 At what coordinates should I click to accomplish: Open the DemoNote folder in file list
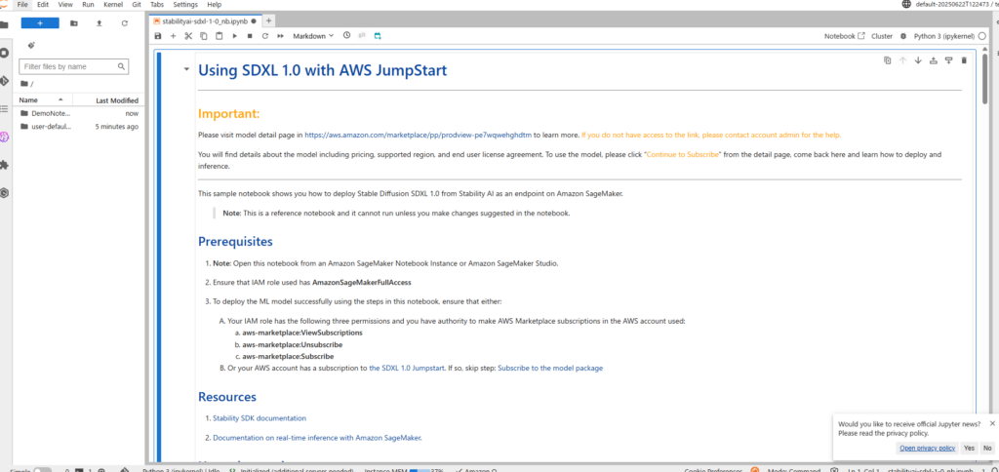point(79,113)
